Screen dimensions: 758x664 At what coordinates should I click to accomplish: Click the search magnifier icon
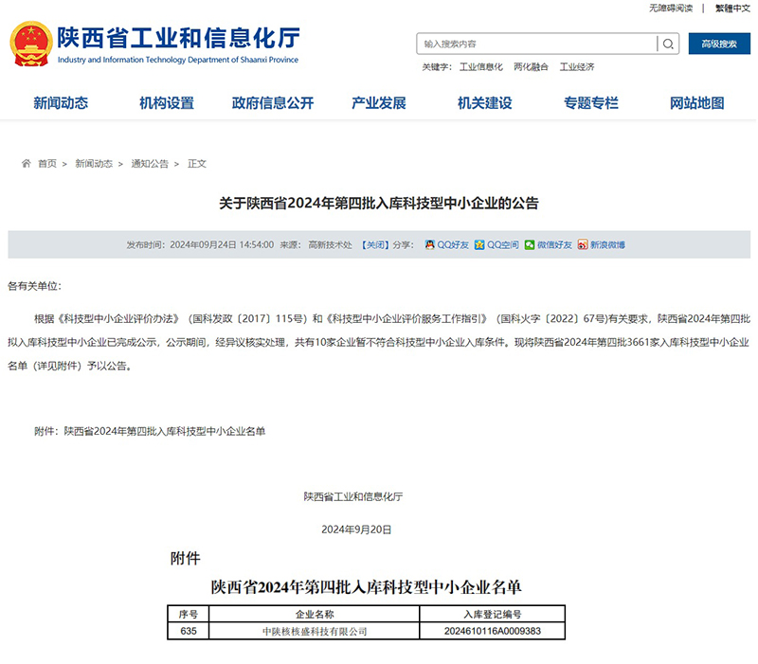(x=668, y=44)
